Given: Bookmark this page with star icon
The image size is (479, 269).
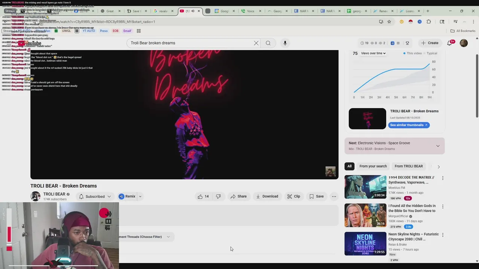Looking at the screenshot, I should (x=389, y=22).
